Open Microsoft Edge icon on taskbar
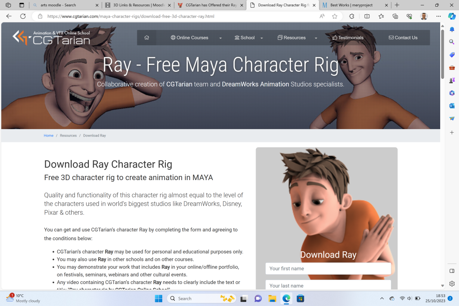 286,298
